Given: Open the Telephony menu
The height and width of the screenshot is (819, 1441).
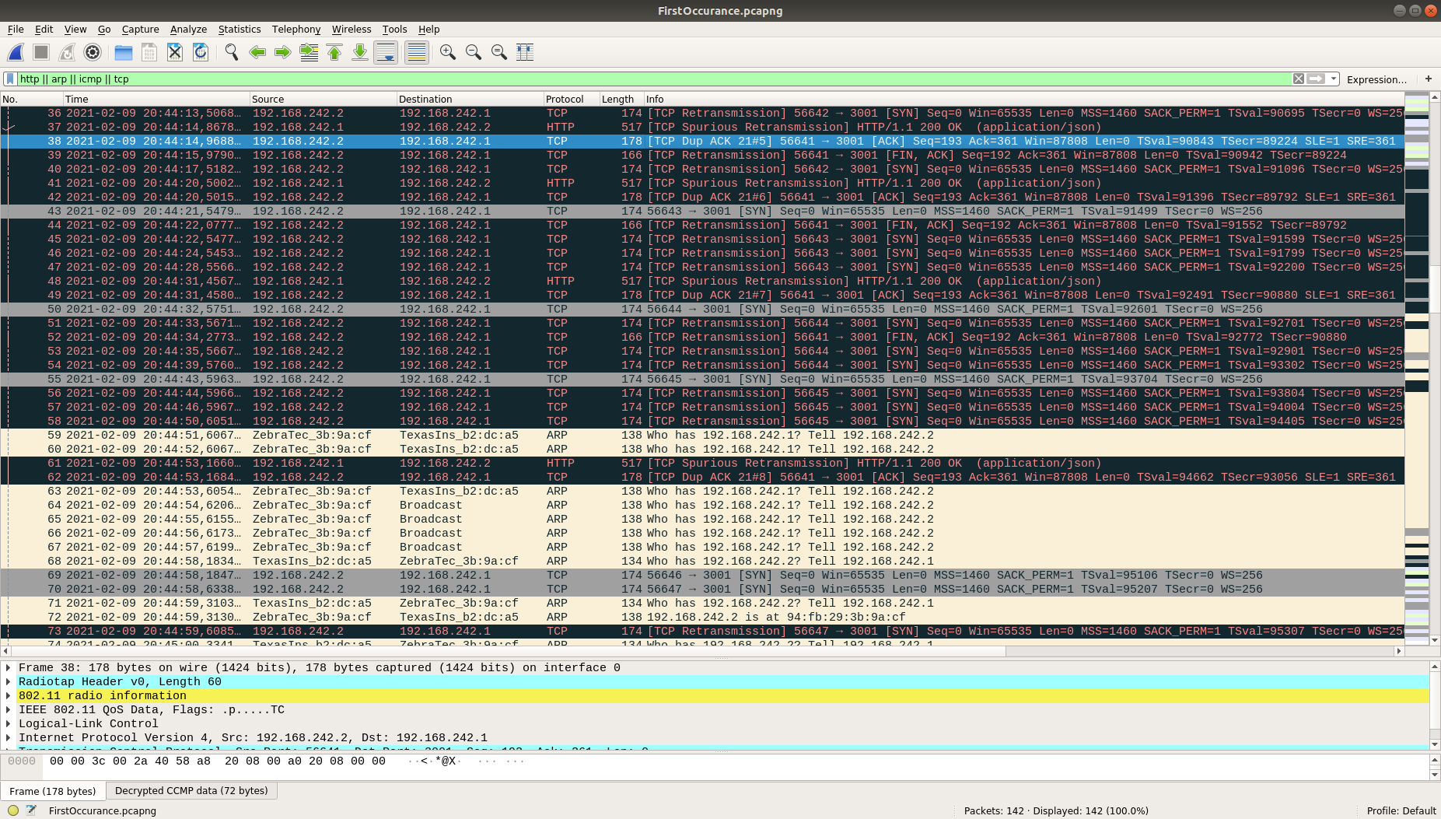Looking at the screenshot, I should [x=296, y=29].
